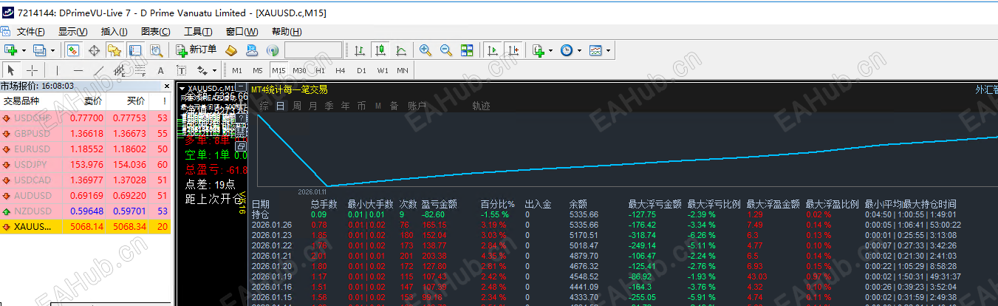Screen dimensions: 998x306
Task: Open the arrows objects tool
Action: [202, 70]
